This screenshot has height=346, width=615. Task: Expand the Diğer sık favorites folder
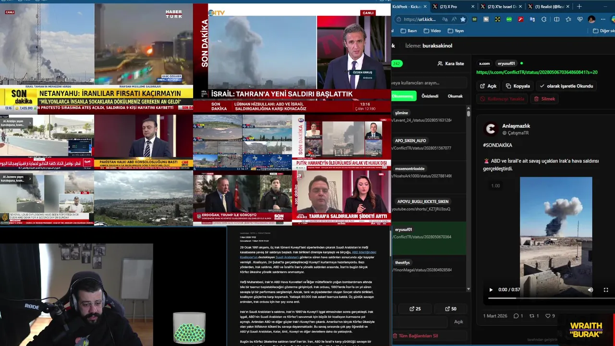tap(603, 31)
